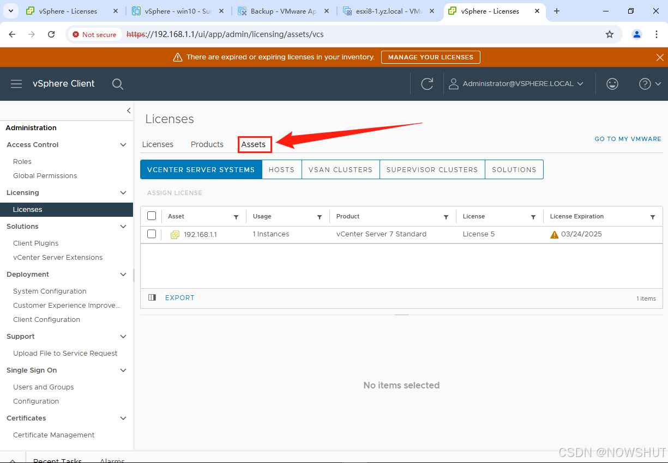Viewport: 668px width, 463px height.
Task: Click vCenter Server 7 Standard cell
Action: click(x=381, y=234)
